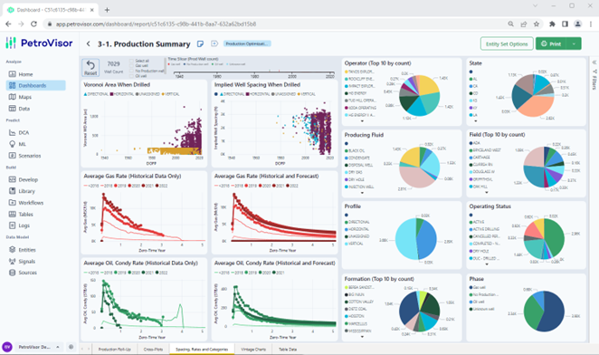Click the note icon beside the dashboard title
Screen dimensions: 599x355
coord(200,44)
